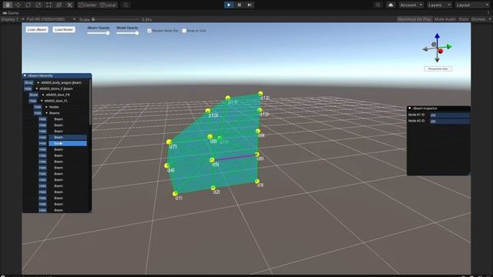Open the Gizmos dropdown arrow
This screenshot has height=277, width=493.
click(489, 19)
